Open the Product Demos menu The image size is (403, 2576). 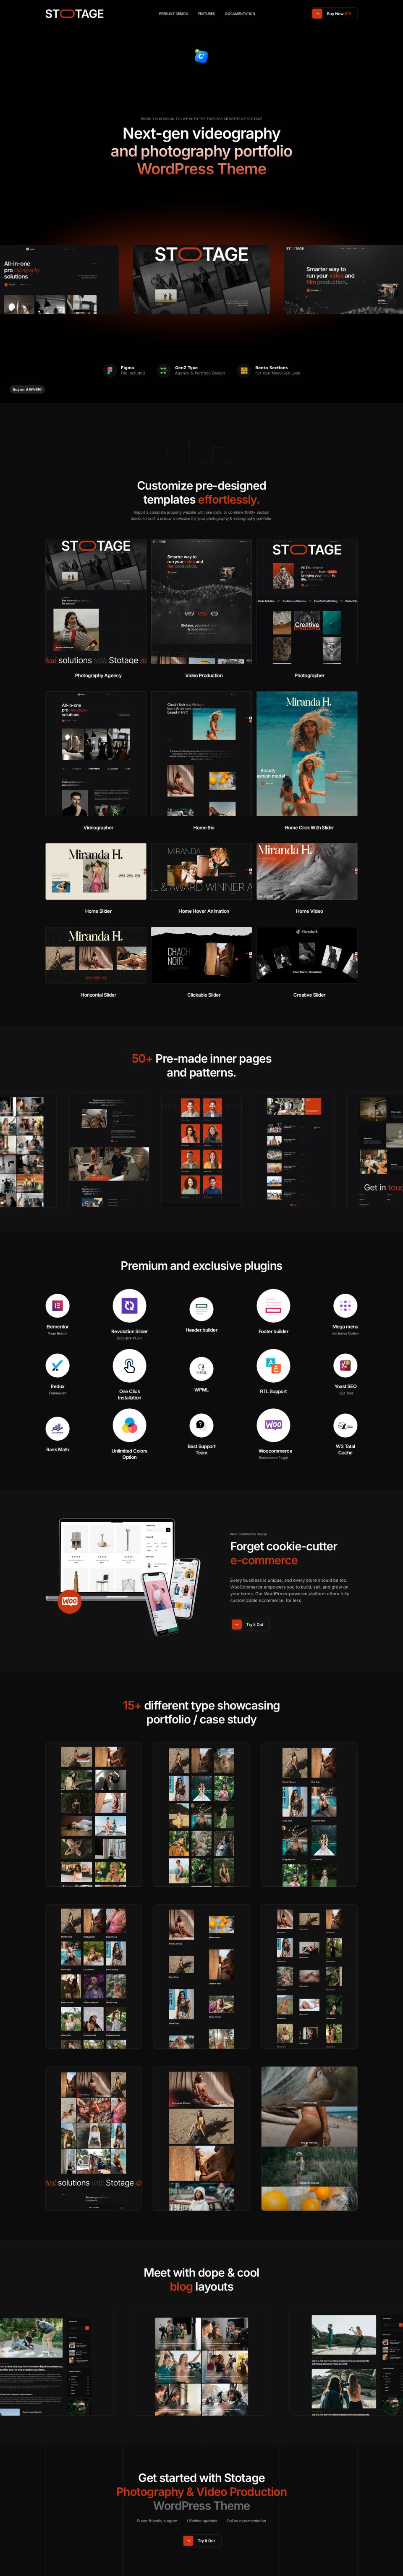pos(173,14)
